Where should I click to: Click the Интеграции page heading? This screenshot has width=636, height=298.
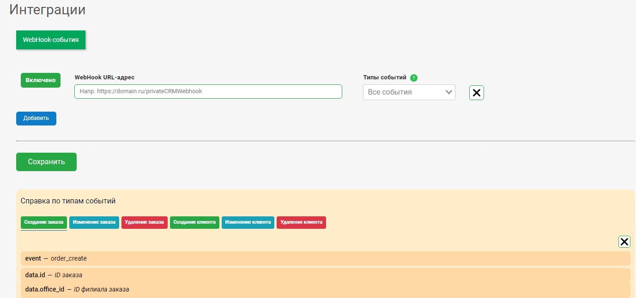click(x=48, y=10)
